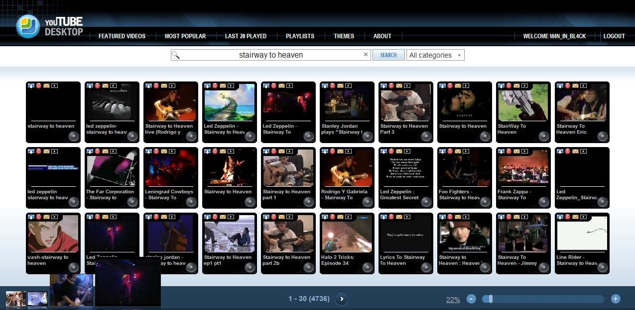Click the small play-box icon on Foo Fighters tile
This screenshot has width=635, height=310.
[466, 152]
